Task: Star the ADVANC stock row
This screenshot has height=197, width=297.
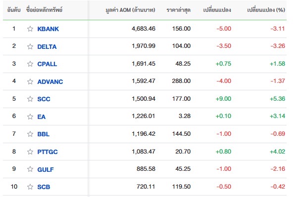Action: point(30,81)
